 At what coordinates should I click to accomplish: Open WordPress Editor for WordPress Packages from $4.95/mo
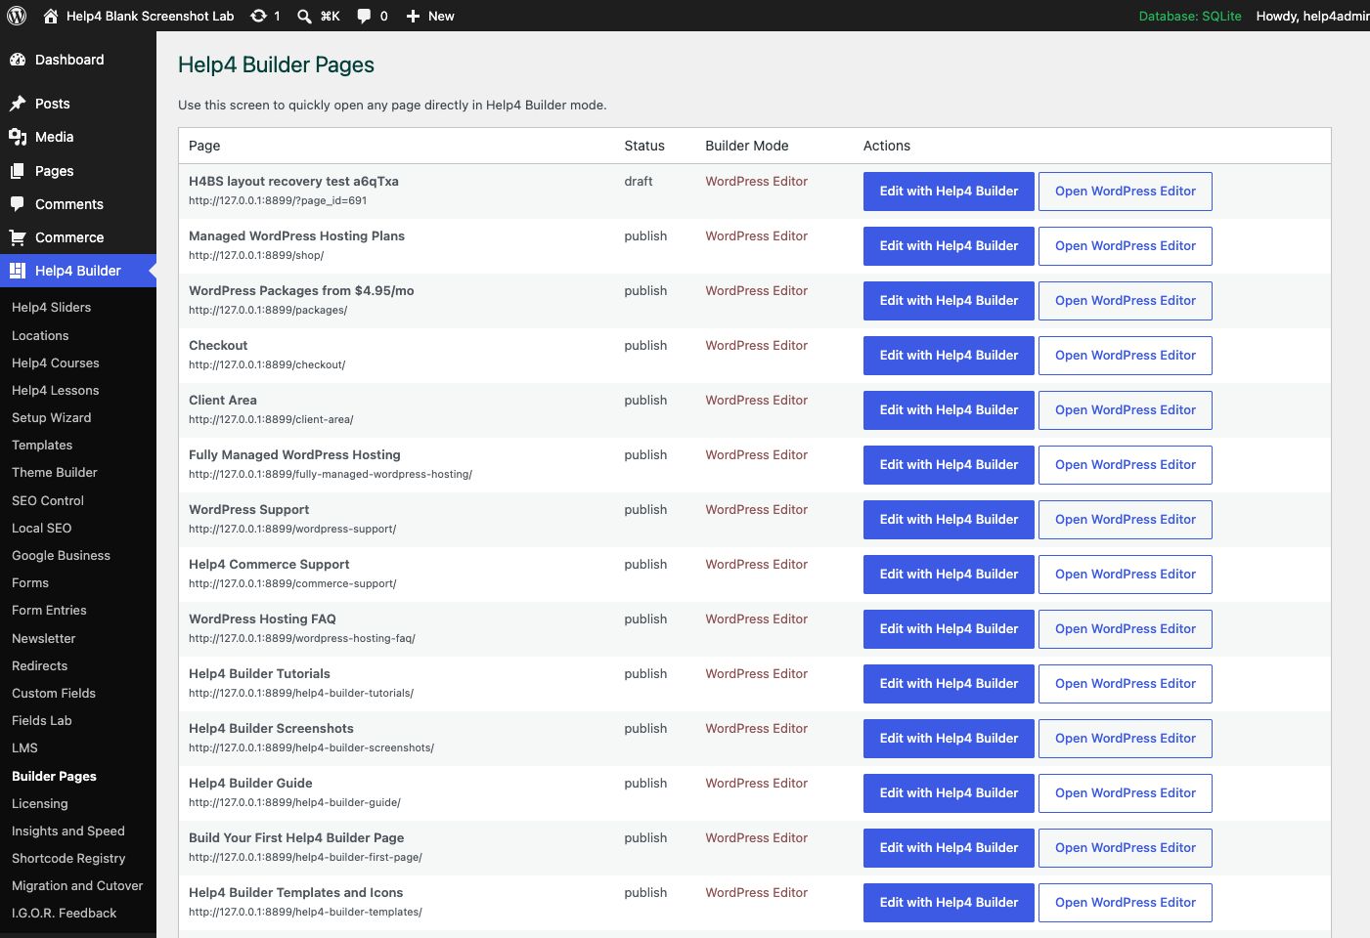point(1126,301)
